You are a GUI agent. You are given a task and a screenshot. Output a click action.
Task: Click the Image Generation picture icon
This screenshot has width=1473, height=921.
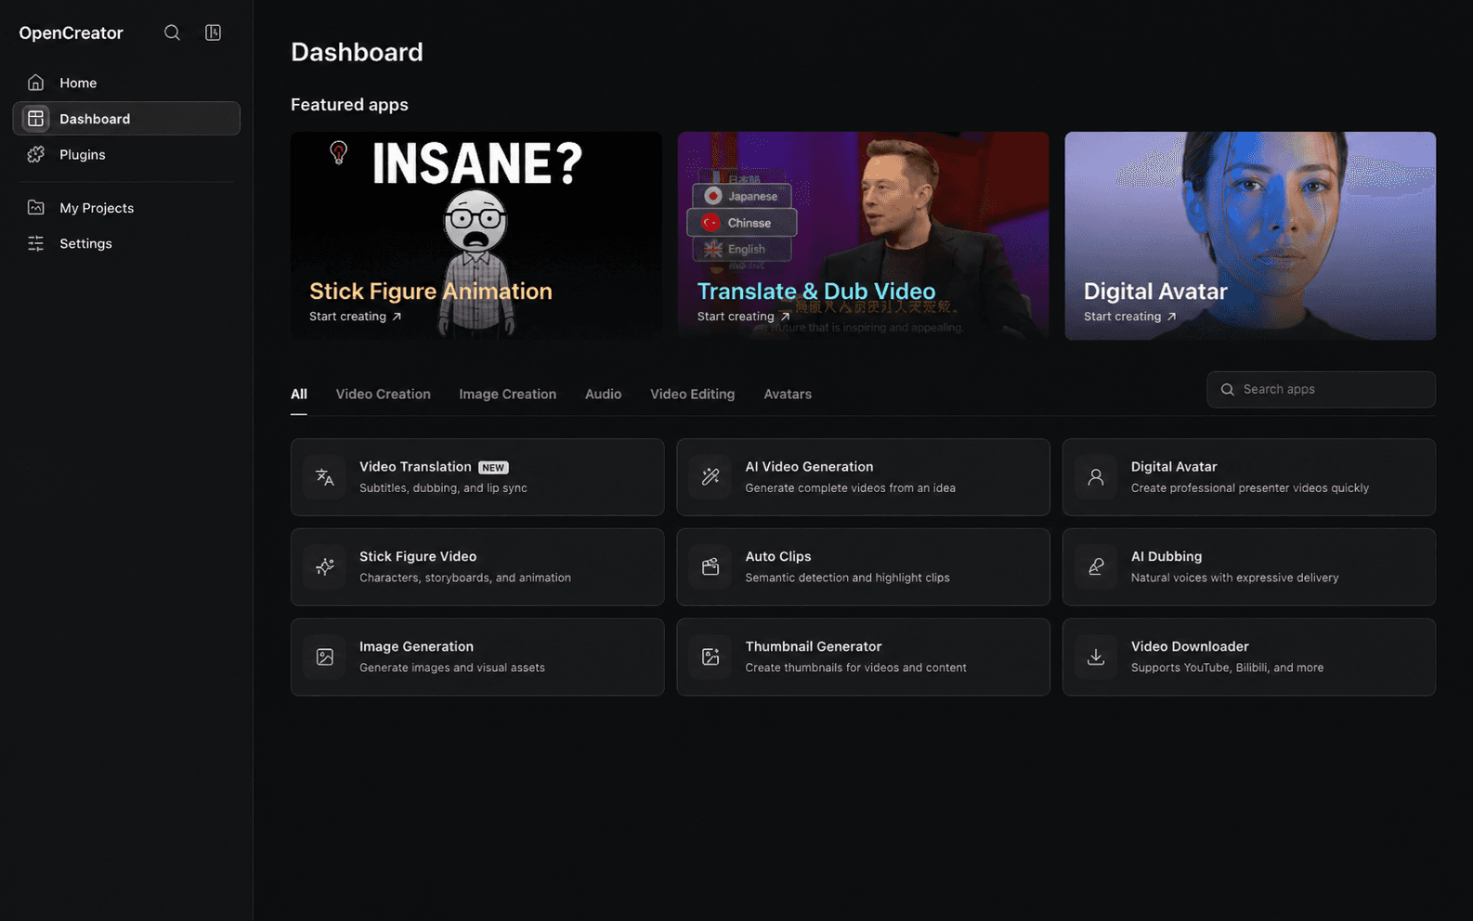click(324, 656)
